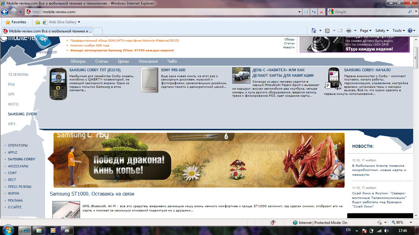Click Internet Explorer taskbar icon
The width and height of the screenshot is (419, 235).
click(x=25, y=230)
